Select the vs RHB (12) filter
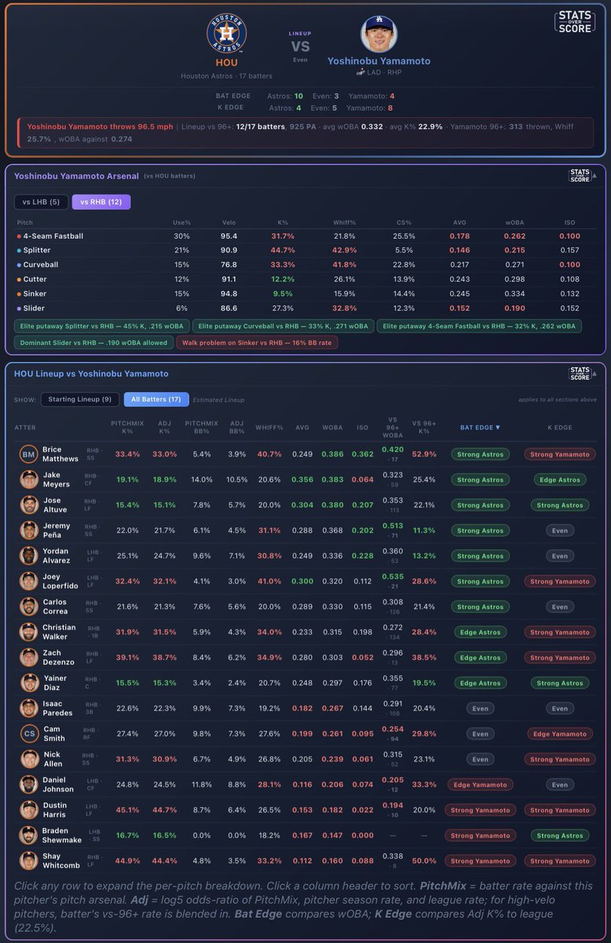 click(x=101, y=202)
